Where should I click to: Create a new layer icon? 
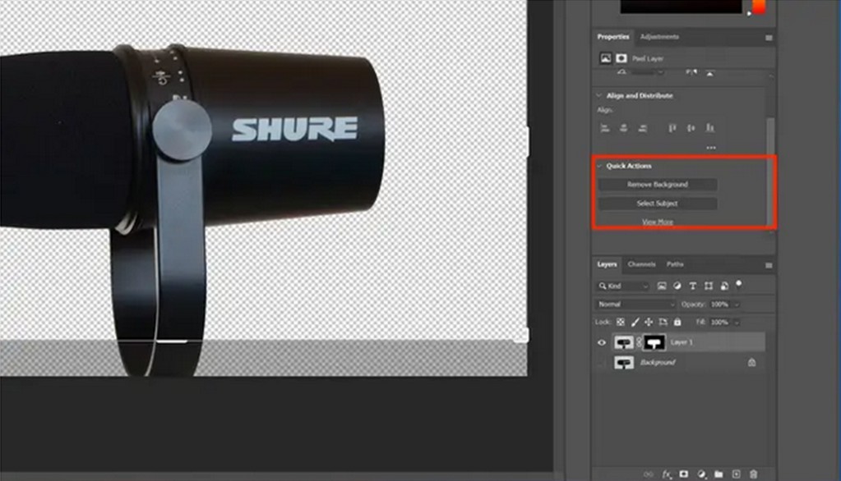click(x=736, y=474)
